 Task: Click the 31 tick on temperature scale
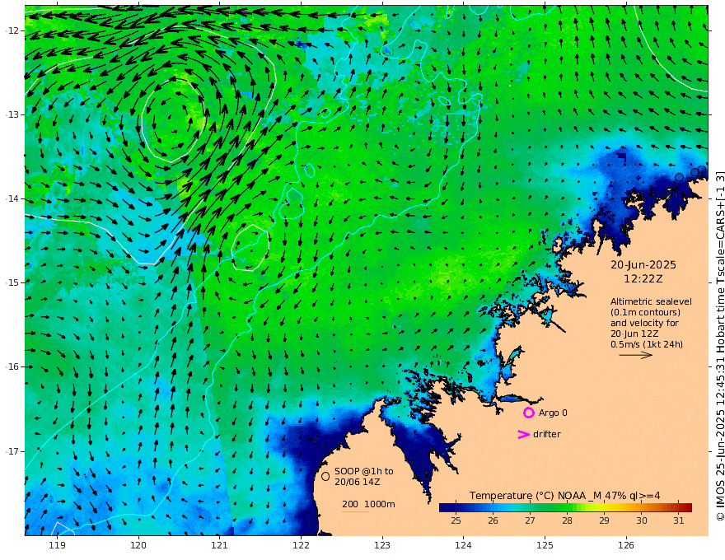pyautogui.click(x=678, y=520)
